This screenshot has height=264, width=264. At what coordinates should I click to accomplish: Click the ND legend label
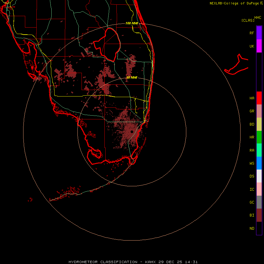click(252, 229)
